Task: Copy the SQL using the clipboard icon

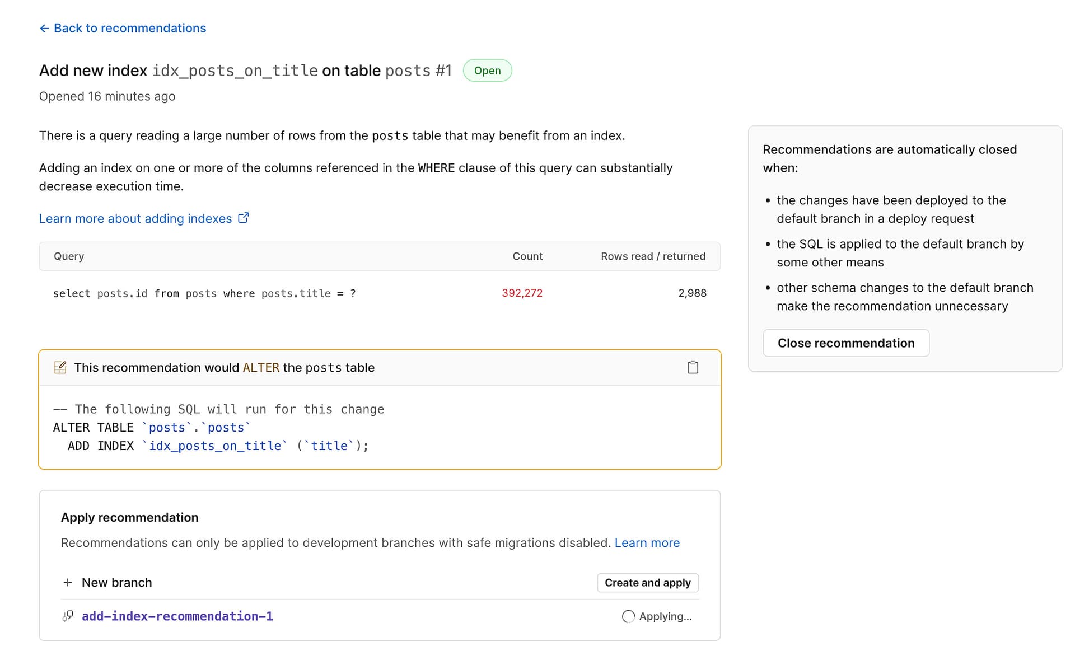Action: [693, 367]
